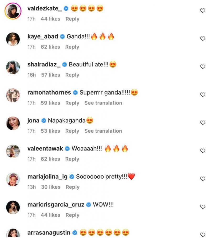View the 57 likes on shairadiaz_'s comment

pyautogui.click(x=50, y=75)
